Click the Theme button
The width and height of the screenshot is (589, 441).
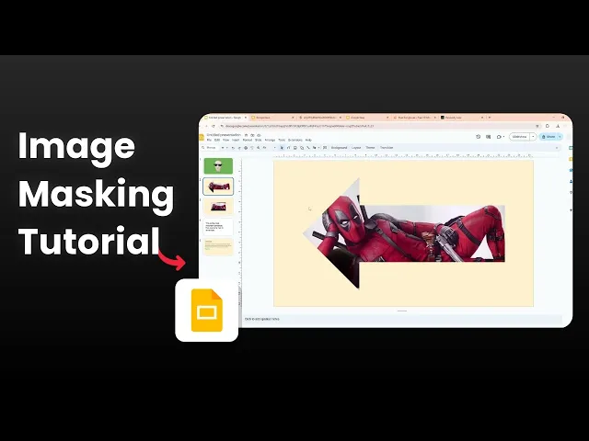point(370,148)
